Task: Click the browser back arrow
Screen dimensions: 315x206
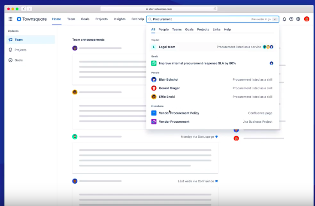Action: tap(24, 9)
